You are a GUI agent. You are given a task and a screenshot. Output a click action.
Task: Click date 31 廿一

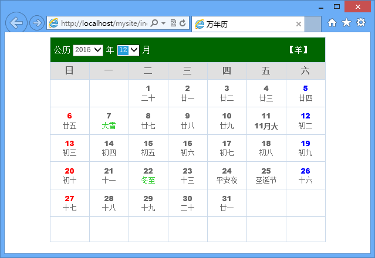(227, 203)
